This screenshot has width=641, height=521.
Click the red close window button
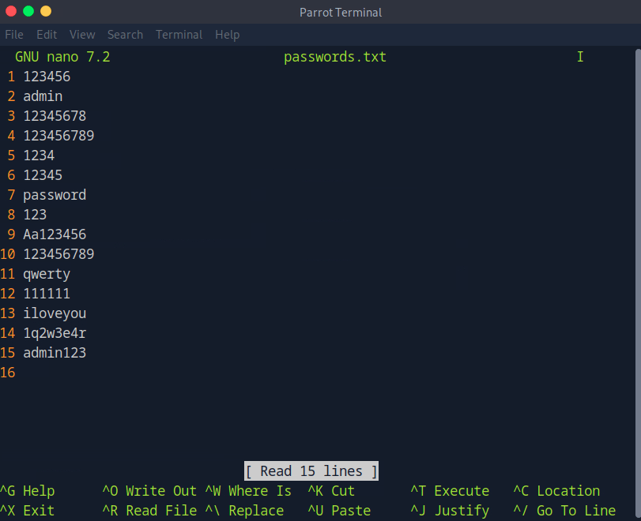click(x=11, y=11)
